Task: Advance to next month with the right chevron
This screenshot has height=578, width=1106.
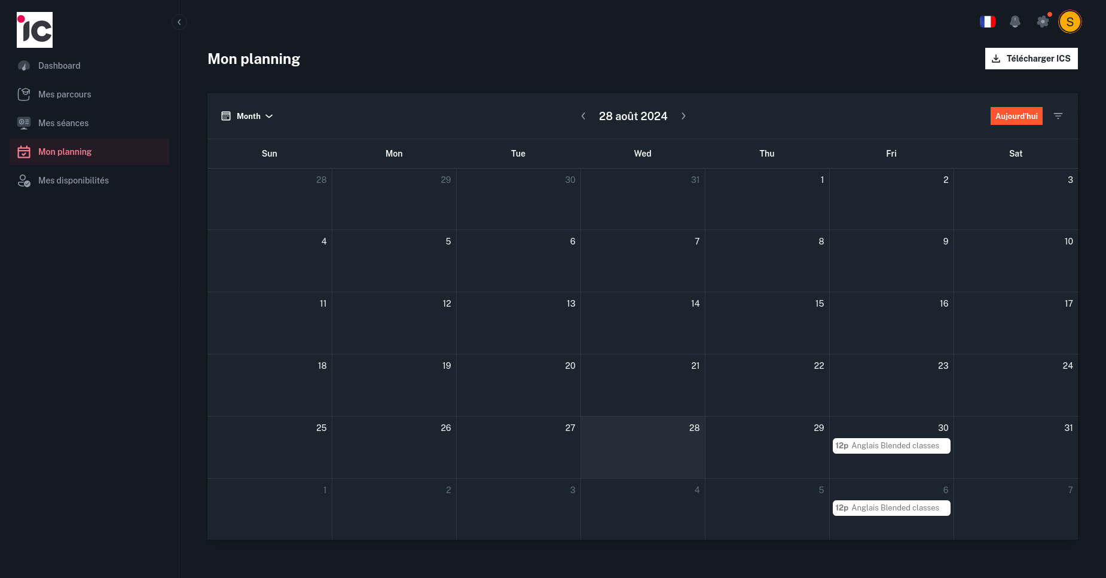Action: (683, 116)
